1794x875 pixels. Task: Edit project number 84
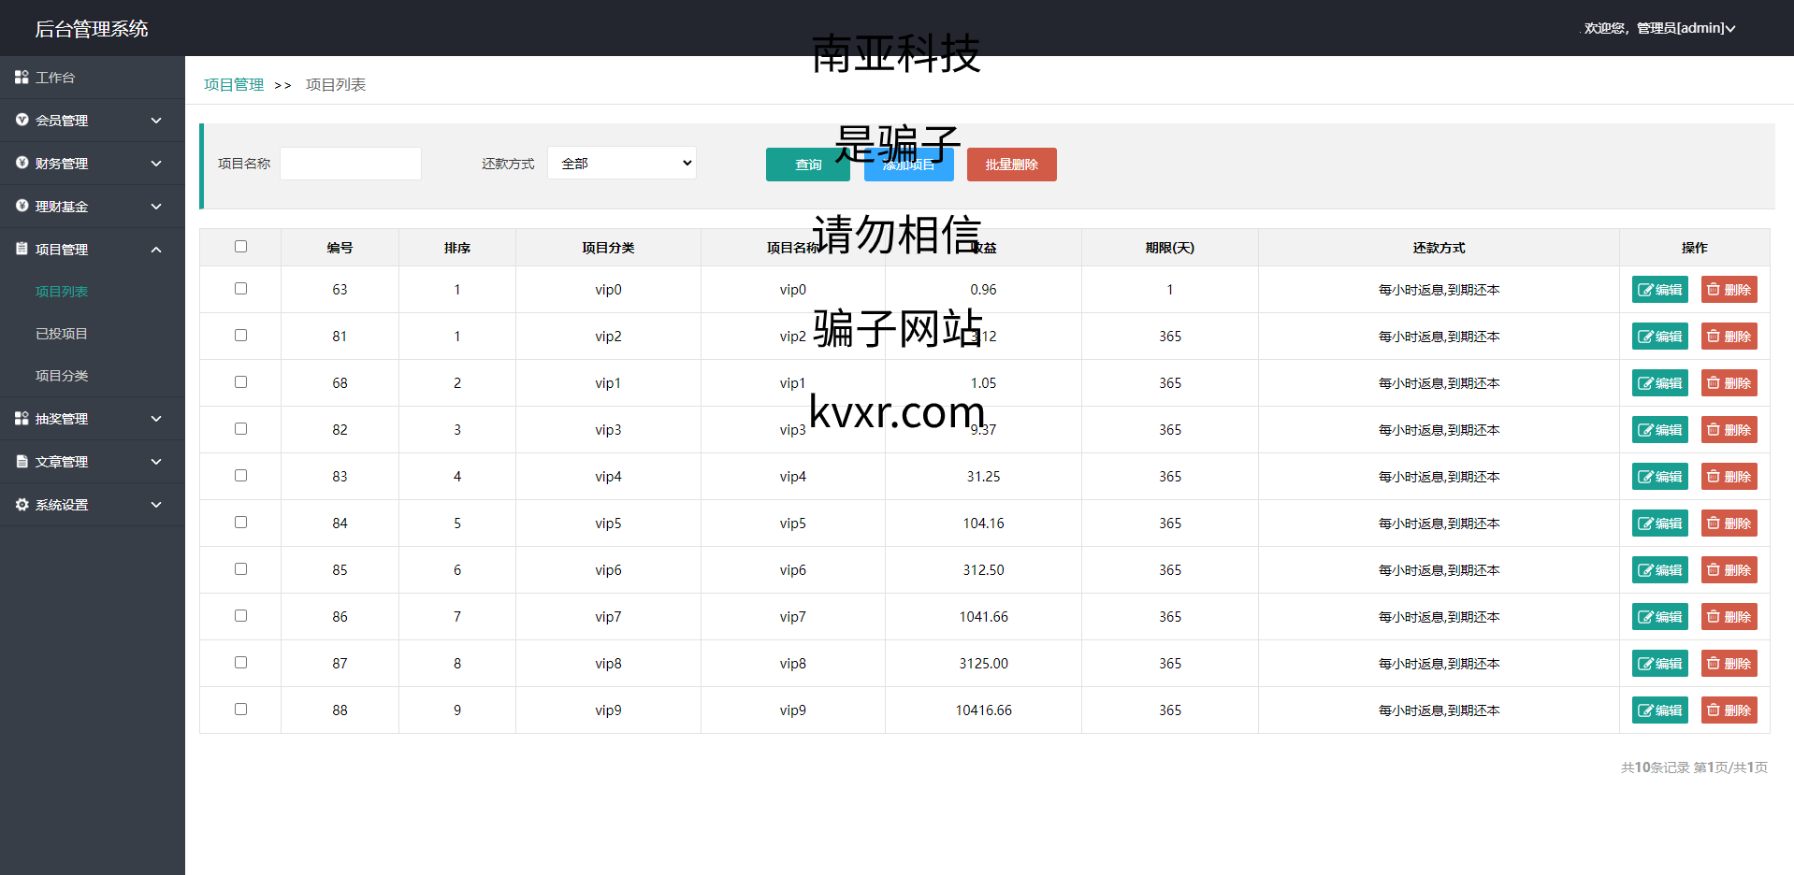coord(1659,524)
